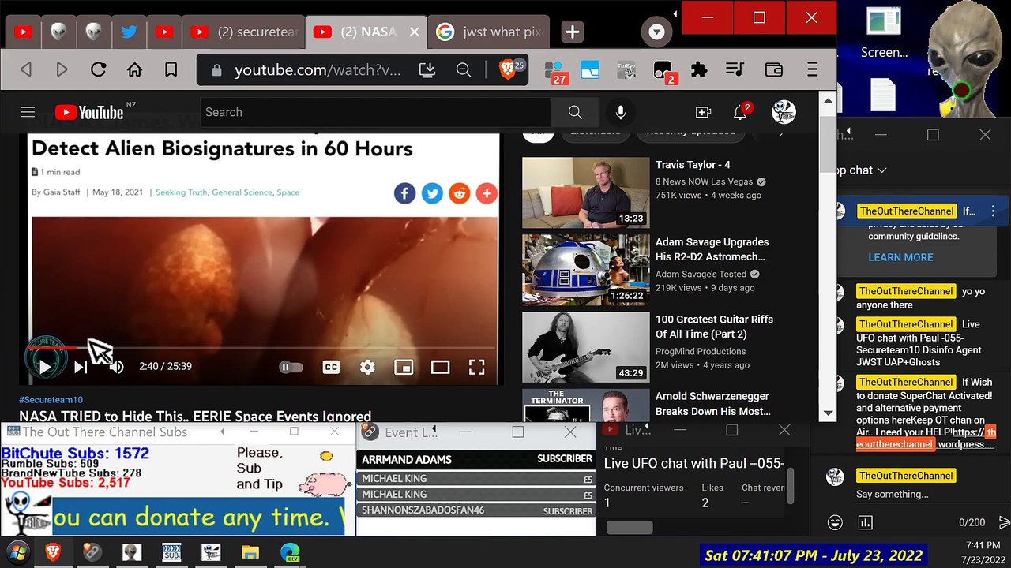Click the stream info window horizontal scrollbar
Image resolution: width=1011 pixels, height=568 pixels.
(630, 527)
